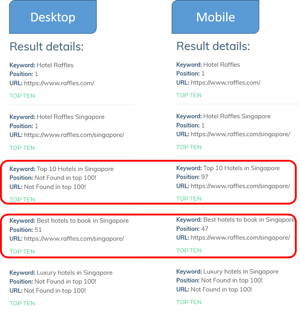Open TOP TEN for Top 10 Hotels desktop entry
This screenshot has width=300, height=311.
[22, 199]
